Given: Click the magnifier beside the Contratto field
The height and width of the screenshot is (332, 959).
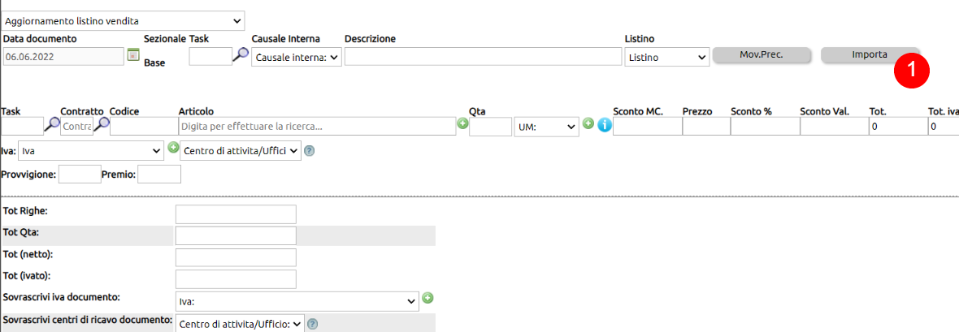Looking at the screenshot, I should (102, 125).
